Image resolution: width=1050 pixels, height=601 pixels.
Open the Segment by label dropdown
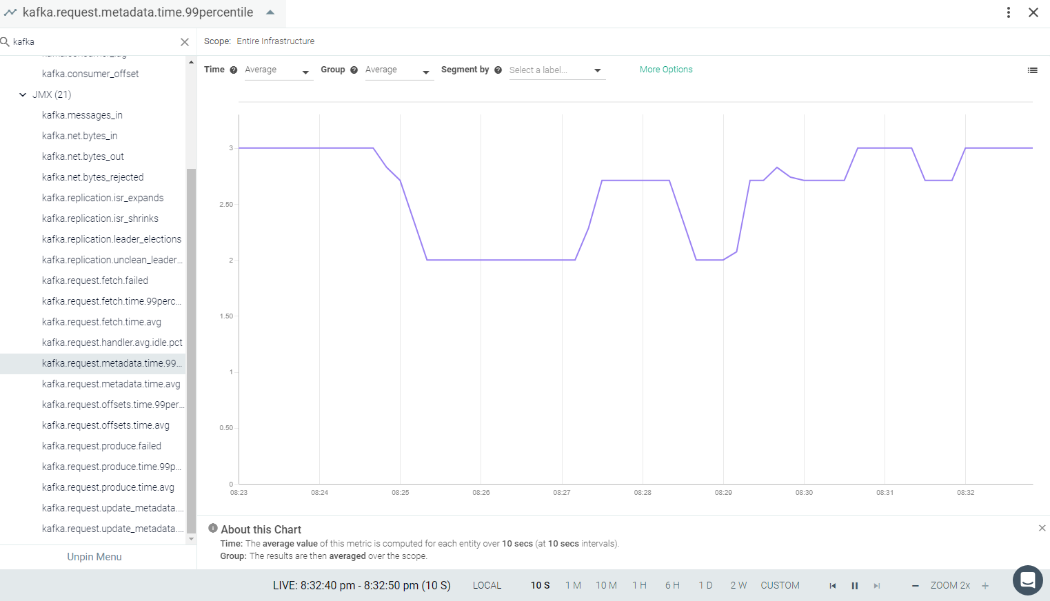[x=557, y=70]
